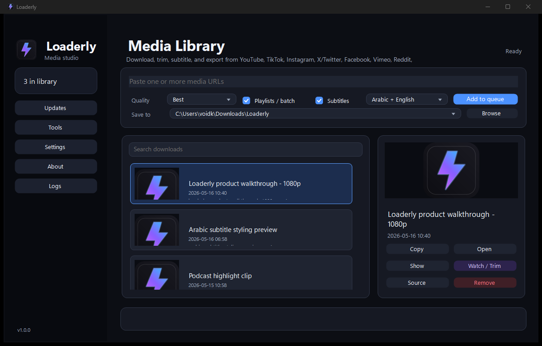Open the About section
This screenshot has height=346, width=542.
(x=56, y=166)
